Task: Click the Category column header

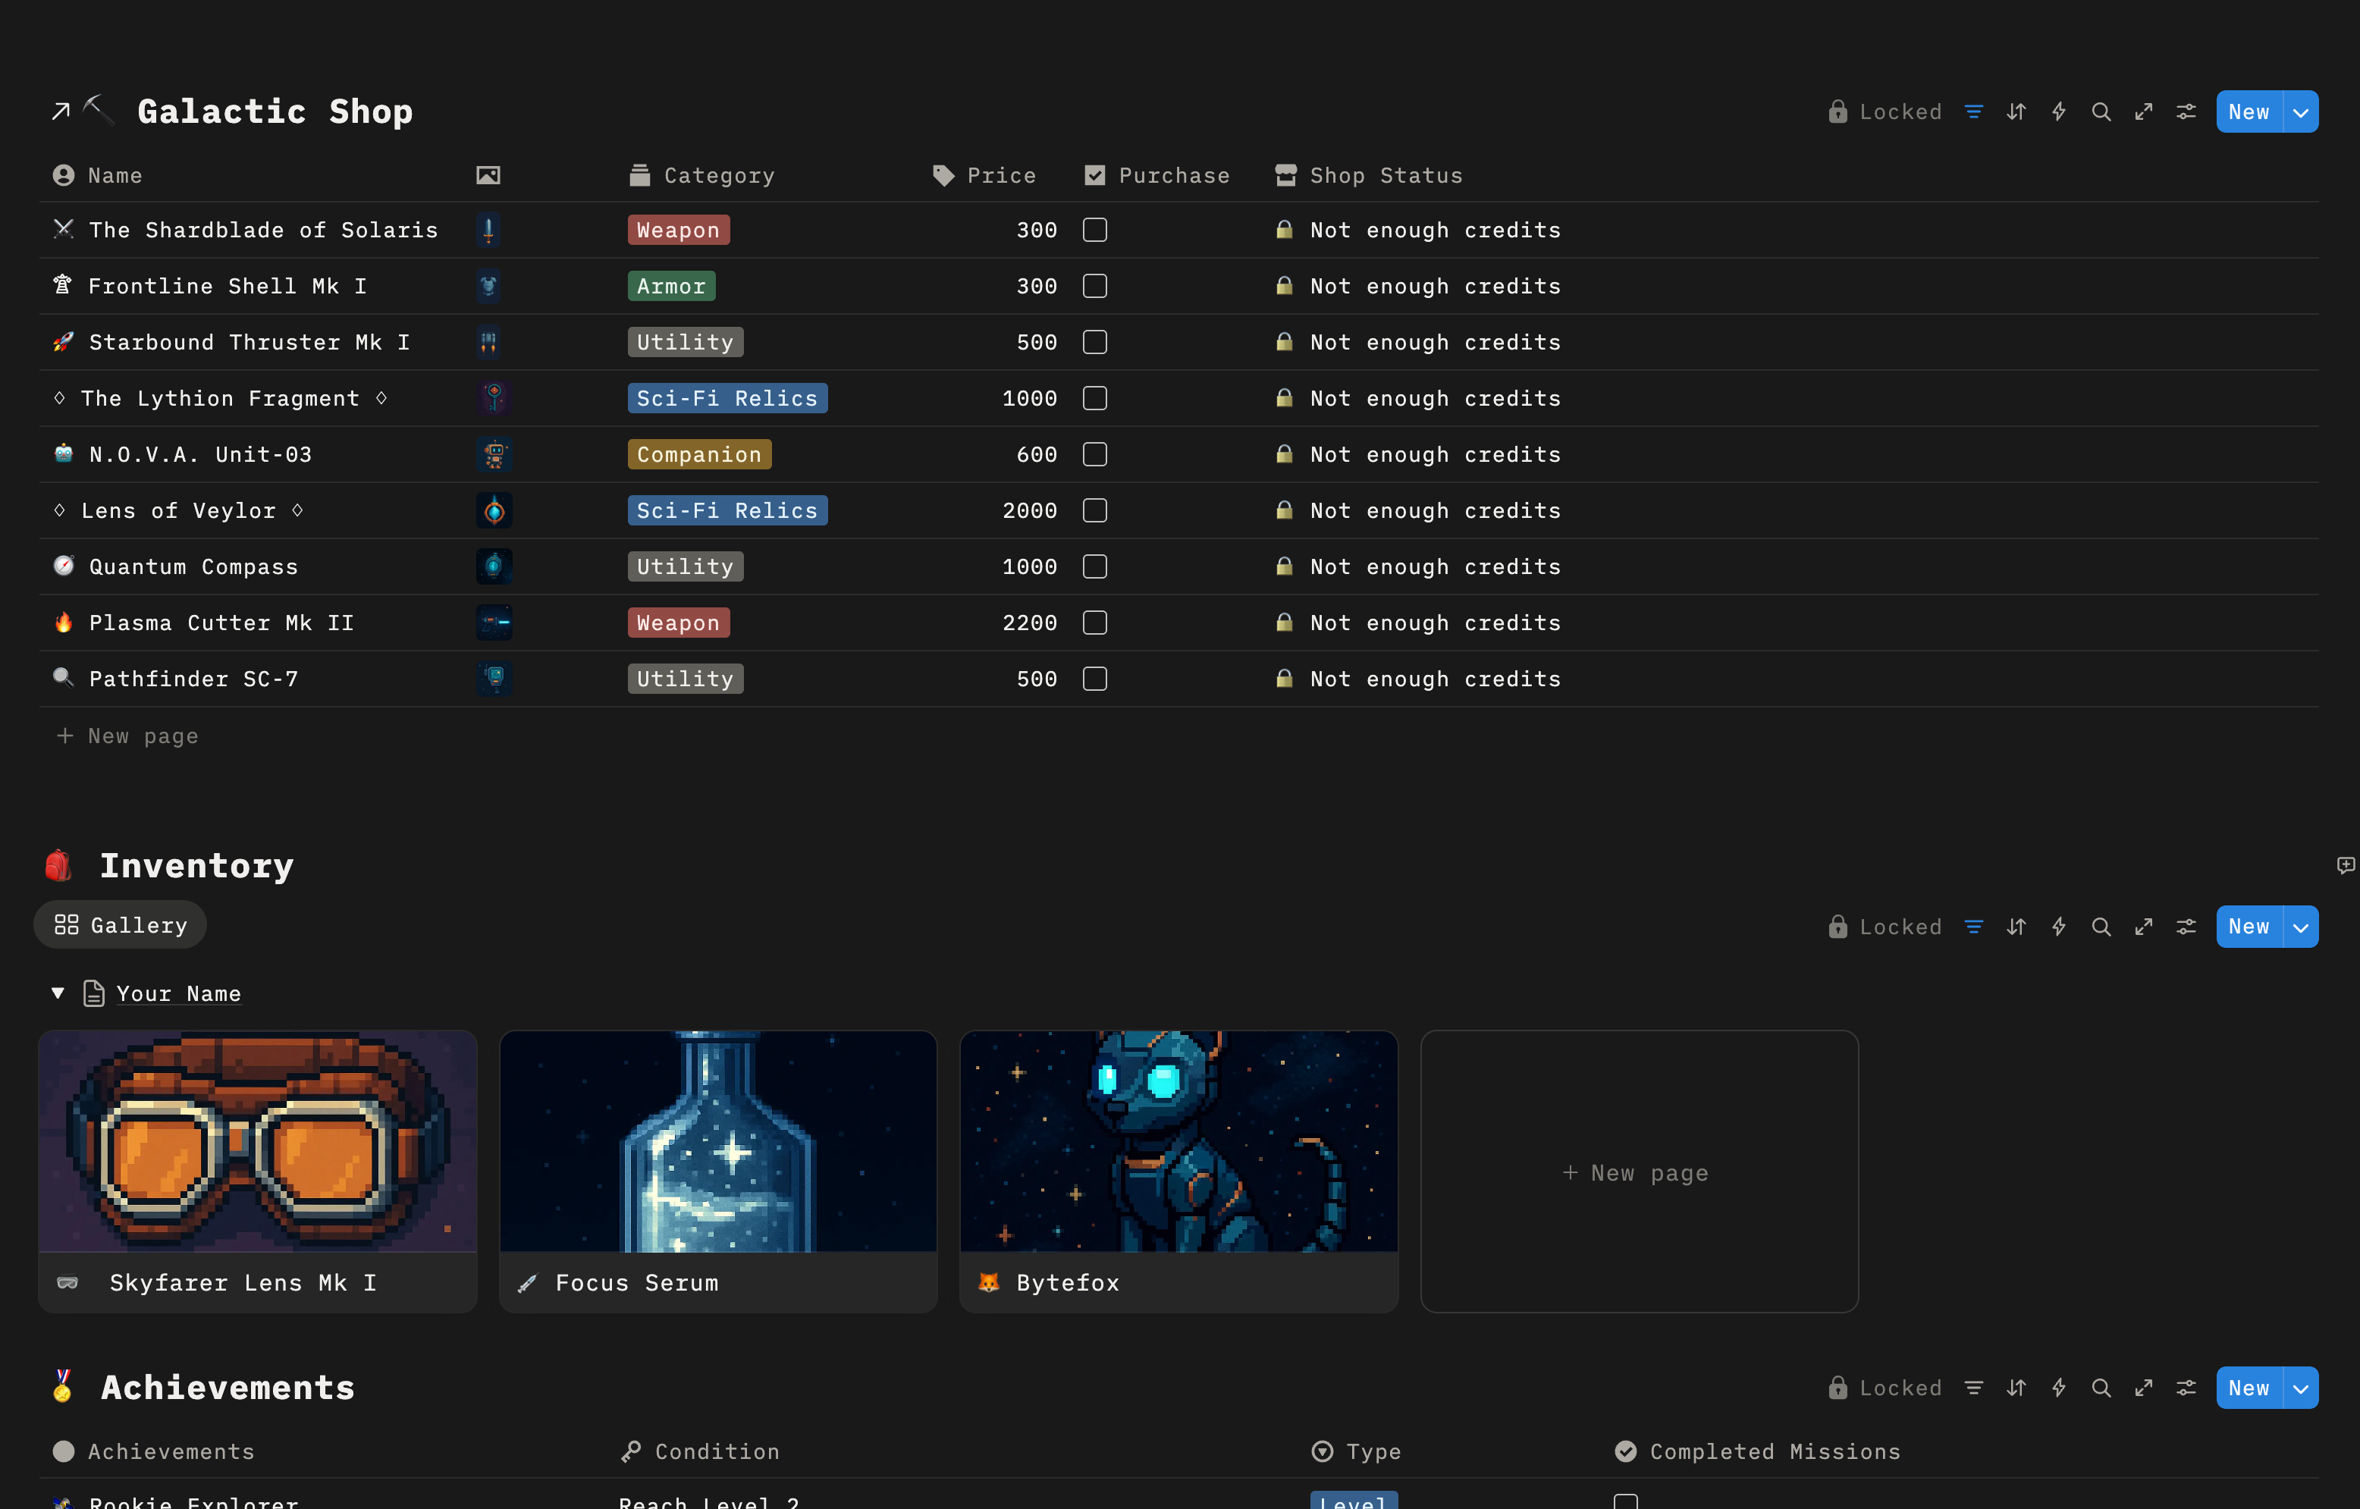Action: (718, 175)
